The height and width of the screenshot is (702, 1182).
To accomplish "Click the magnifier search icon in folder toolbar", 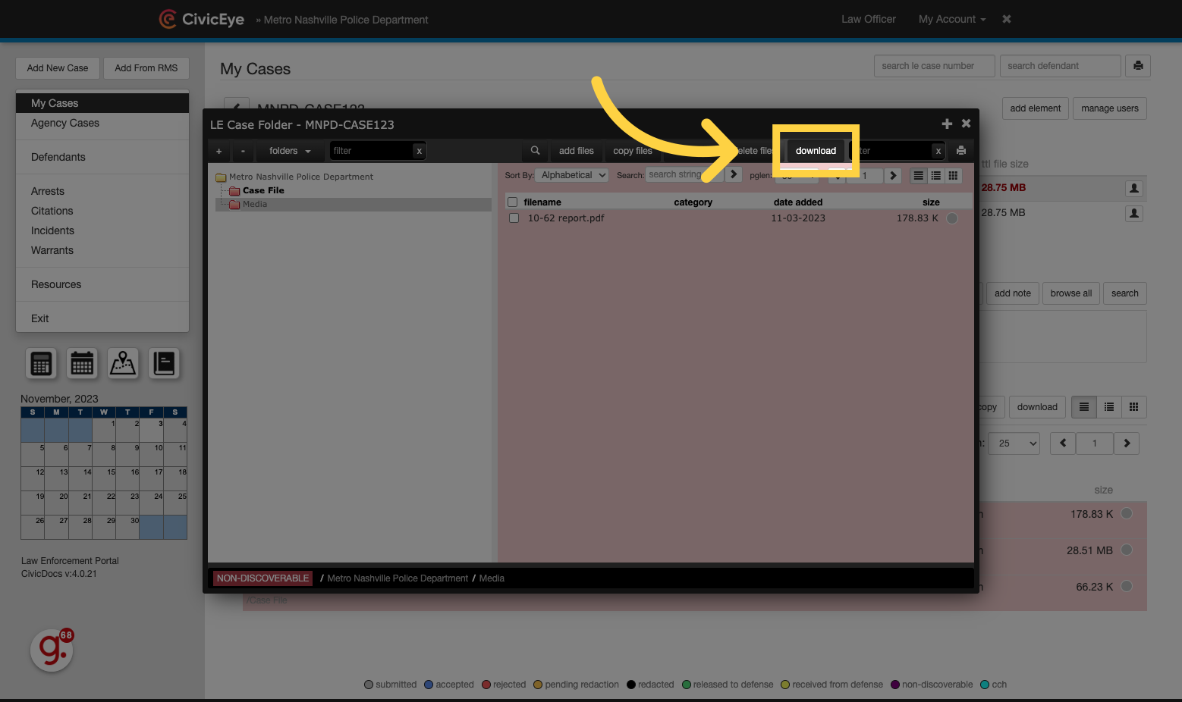I will point(535,151).
